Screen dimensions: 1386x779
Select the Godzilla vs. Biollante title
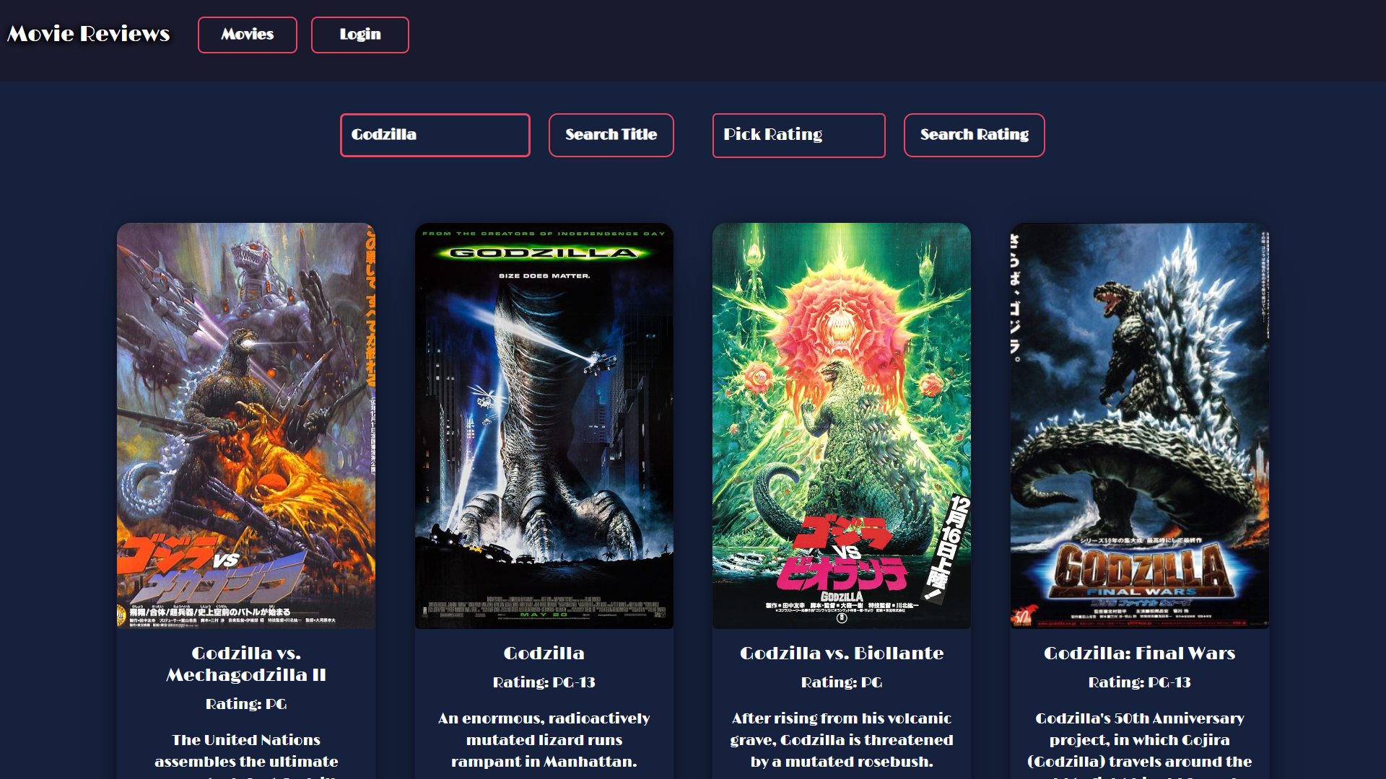[x=841, y=653]
